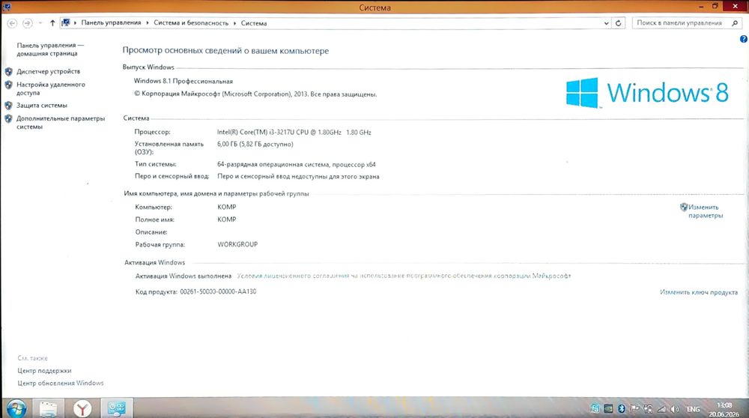Click the address bar Control Panel icon

(66, 22)
